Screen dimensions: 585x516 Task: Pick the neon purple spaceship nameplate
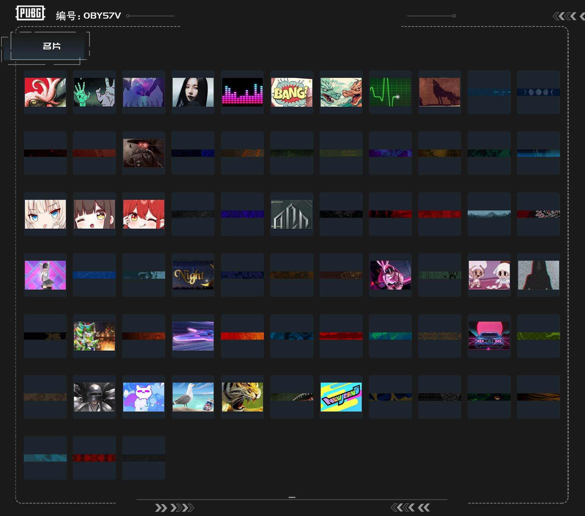pos(193,336)
